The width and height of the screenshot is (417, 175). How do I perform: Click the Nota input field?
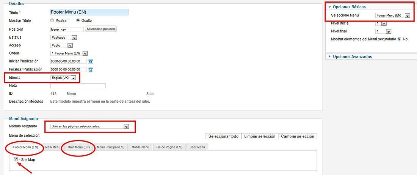tap(78, 86)
